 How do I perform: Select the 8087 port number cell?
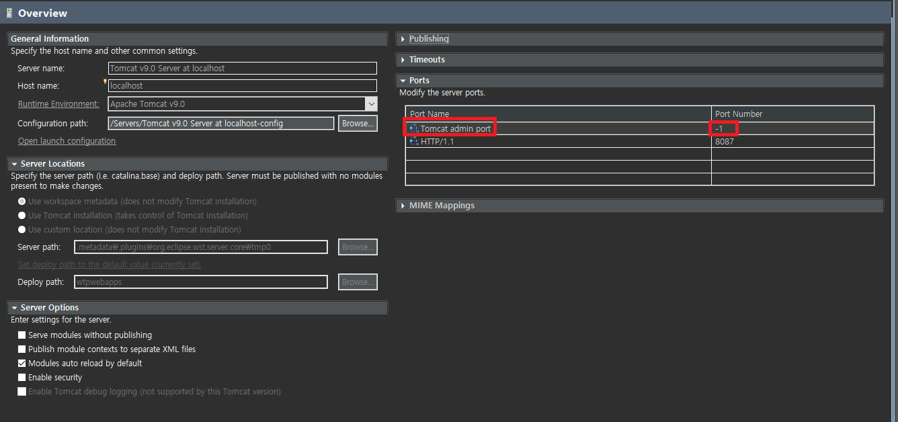tap(792, 142)
